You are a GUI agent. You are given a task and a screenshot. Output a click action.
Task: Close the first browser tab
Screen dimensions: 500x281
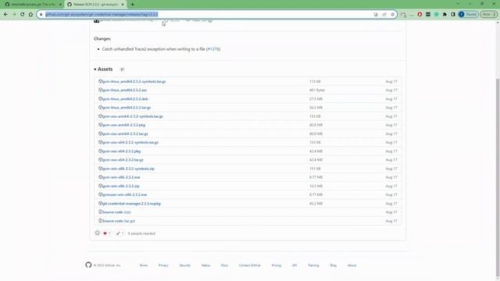click(x=60, y=5)
